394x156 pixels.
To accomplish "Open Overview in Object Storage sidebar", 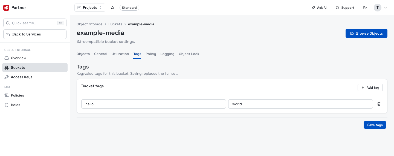I will tap(35, 58).
